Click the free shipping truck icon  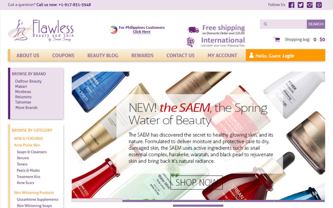pos(193,30)
